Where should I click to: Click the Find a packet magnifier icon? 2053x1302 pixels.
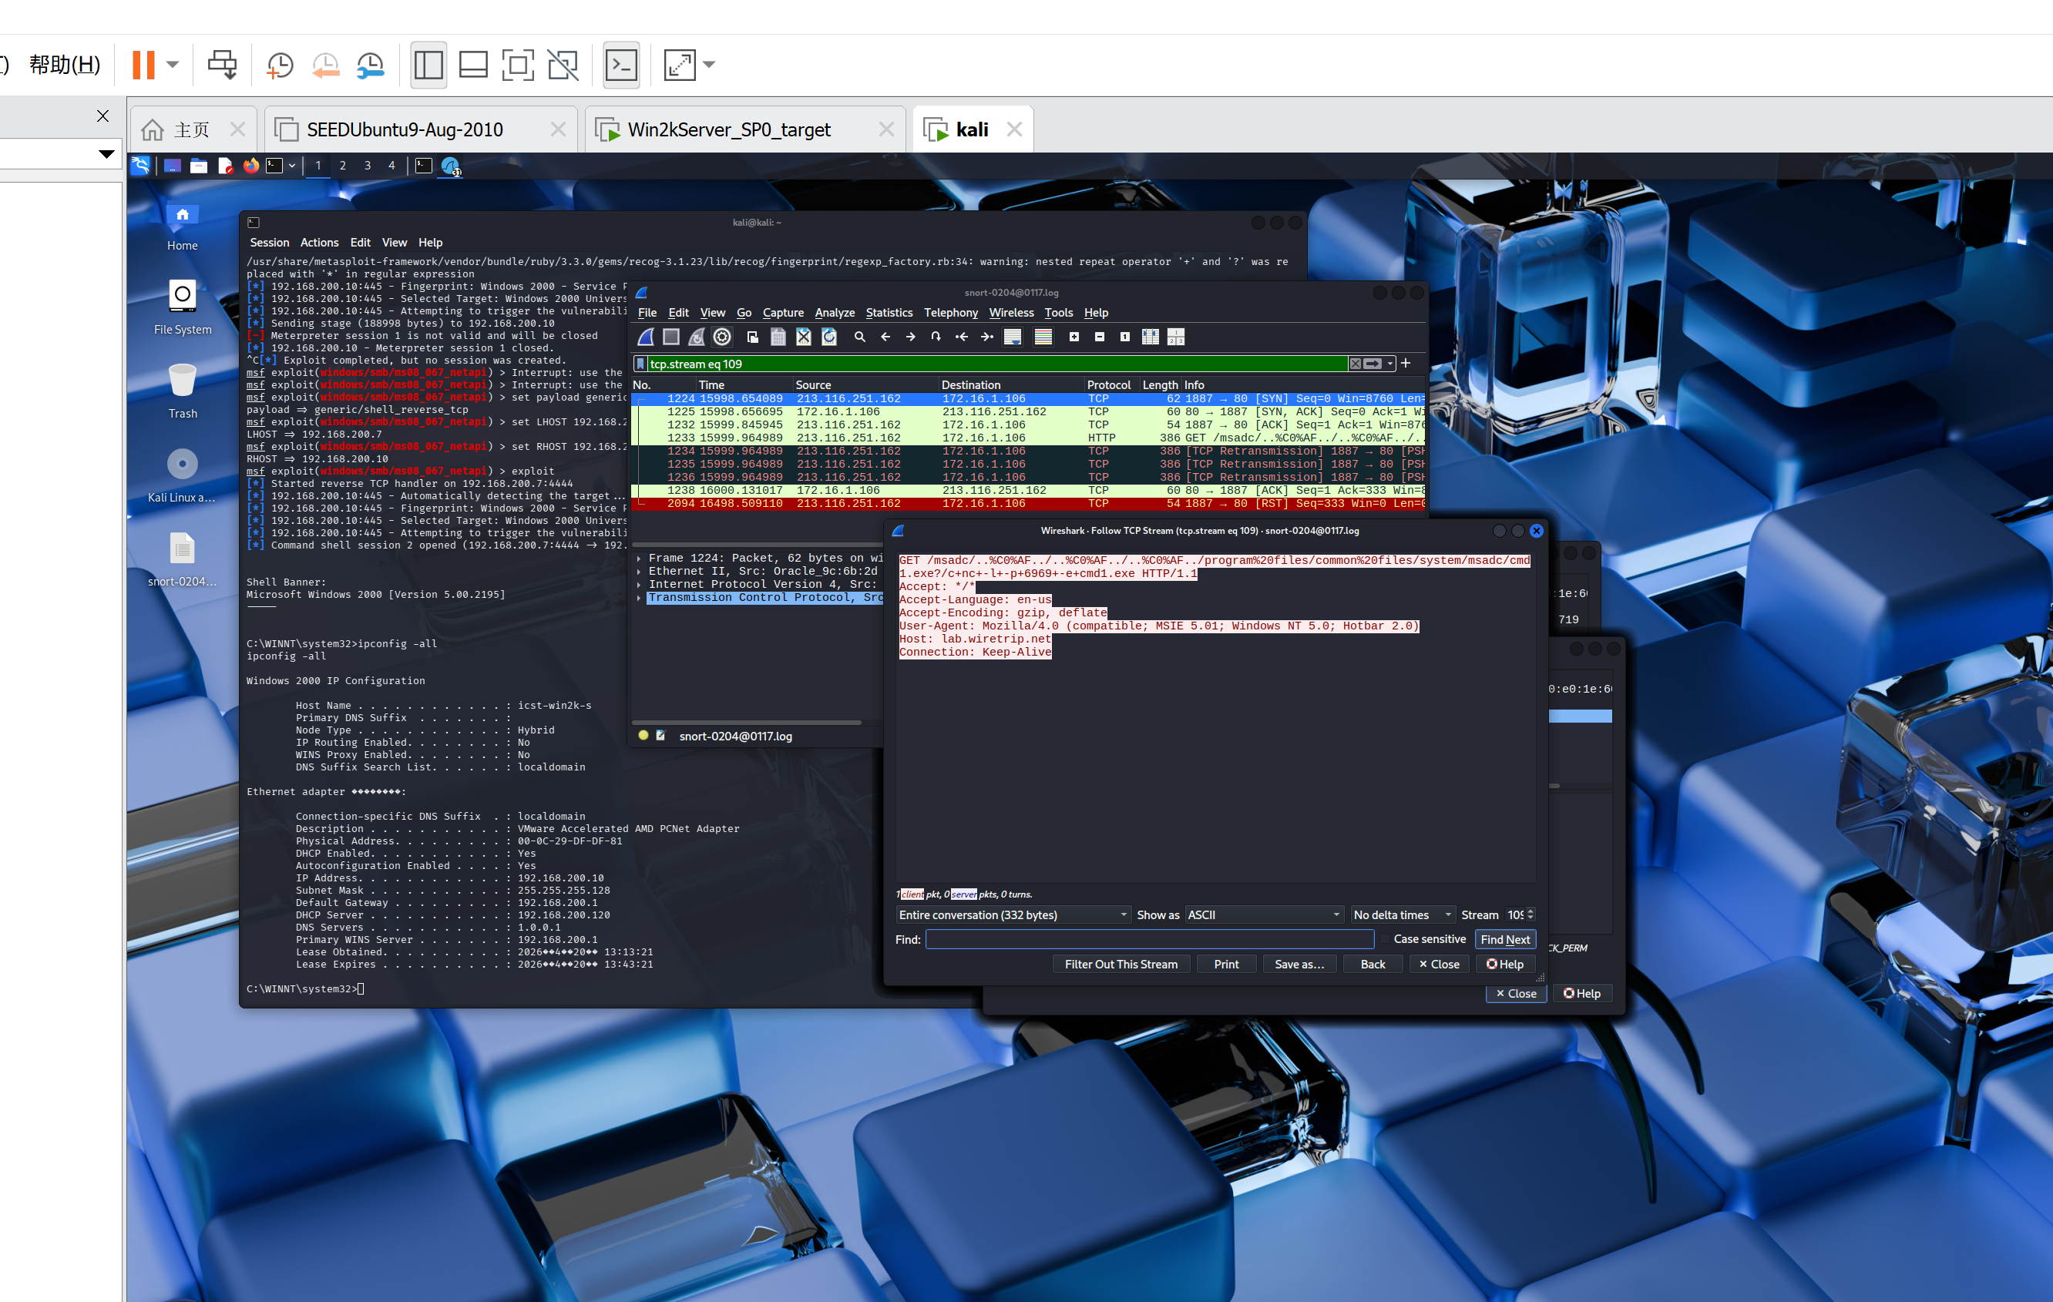859,337
